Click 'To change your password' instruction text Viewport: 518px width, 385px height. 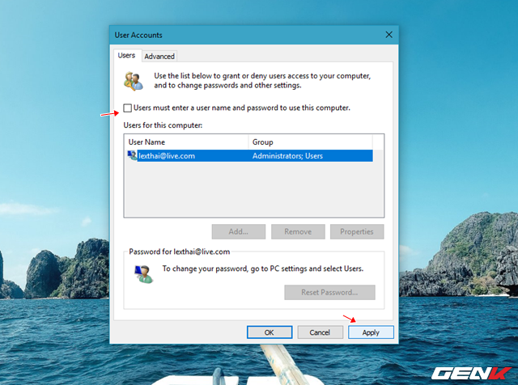[x=262, y=269]
